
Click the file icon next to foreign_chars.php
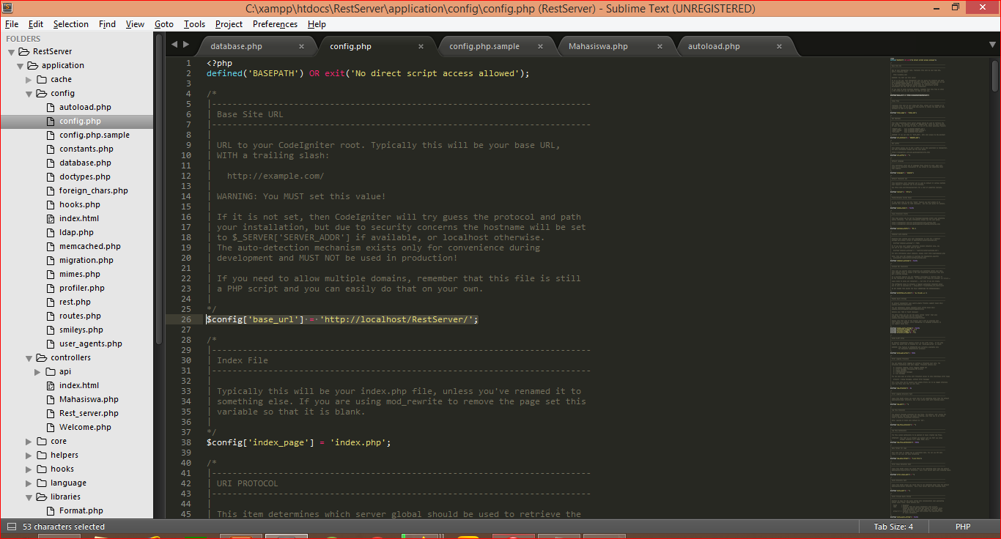pos(51,191)
